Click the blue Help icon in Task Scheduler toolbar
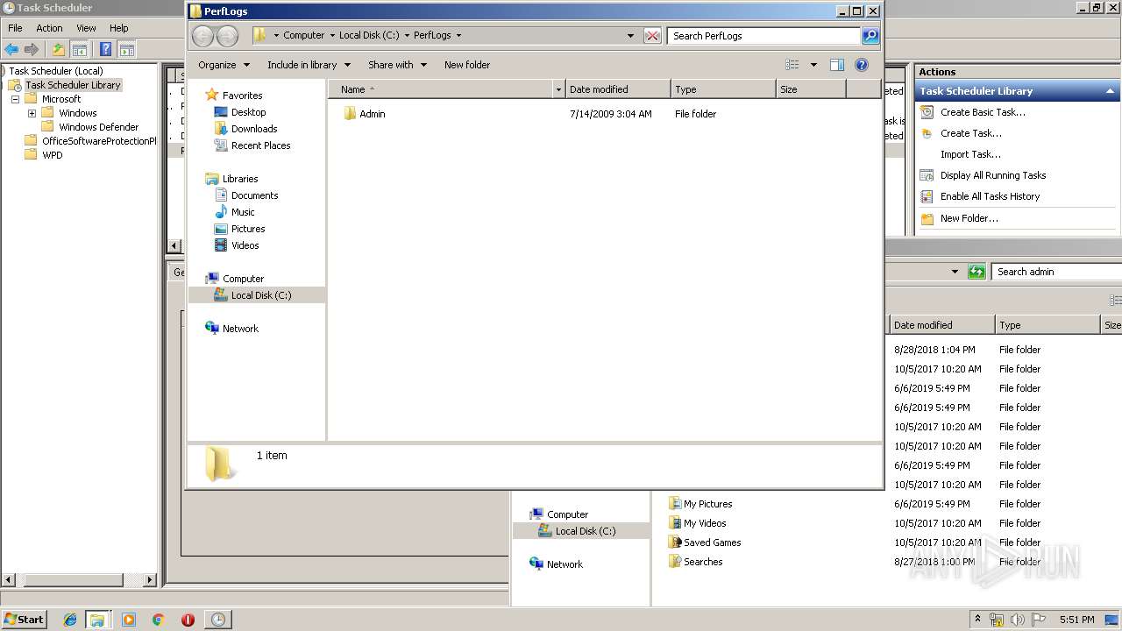Screen dimensions: 1122x631 click(105, 50)
